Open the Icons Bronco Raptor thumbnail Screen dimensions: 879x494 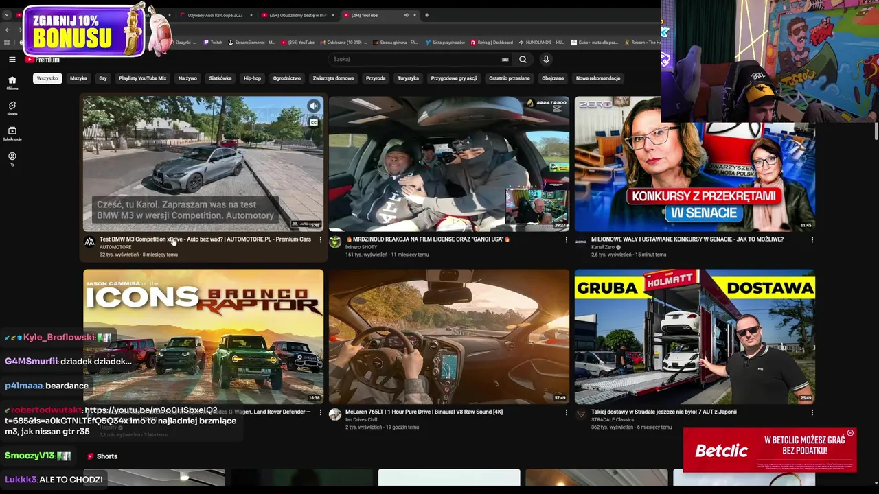(x=203, y=336)
